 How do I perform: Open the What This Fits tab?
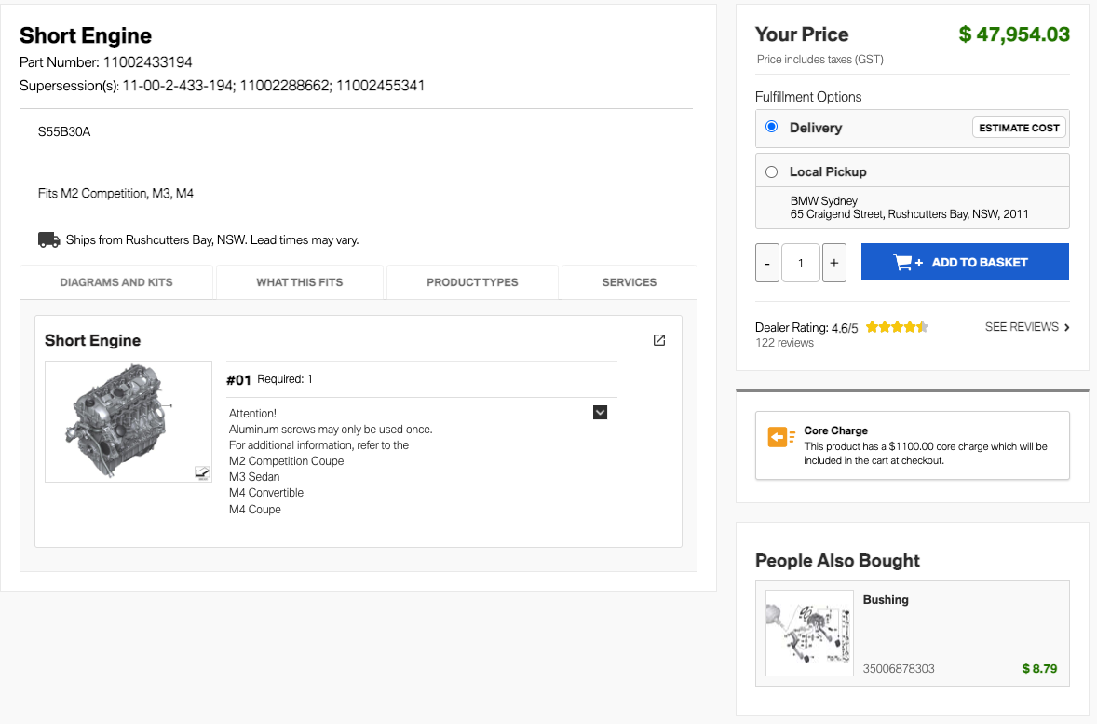tap(300, 282)
